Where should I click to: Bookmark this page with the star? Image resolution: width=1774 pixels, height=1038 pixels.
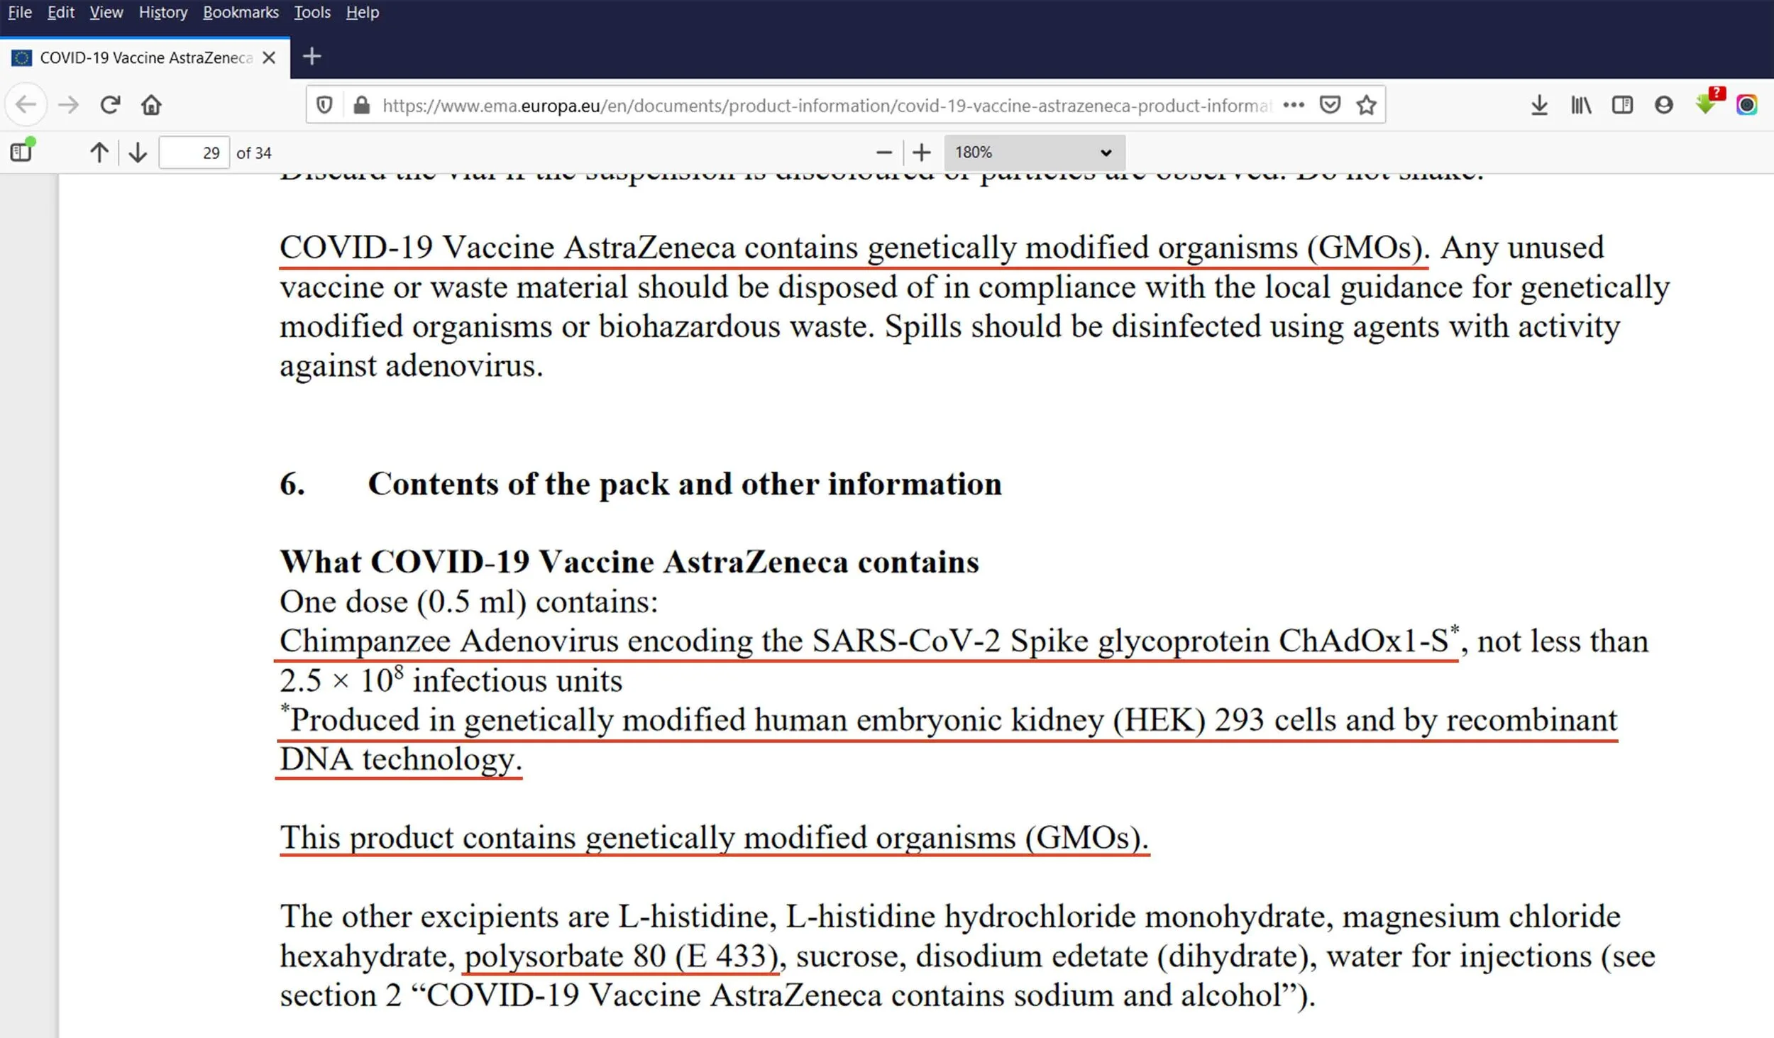(x=1366, y=105)
